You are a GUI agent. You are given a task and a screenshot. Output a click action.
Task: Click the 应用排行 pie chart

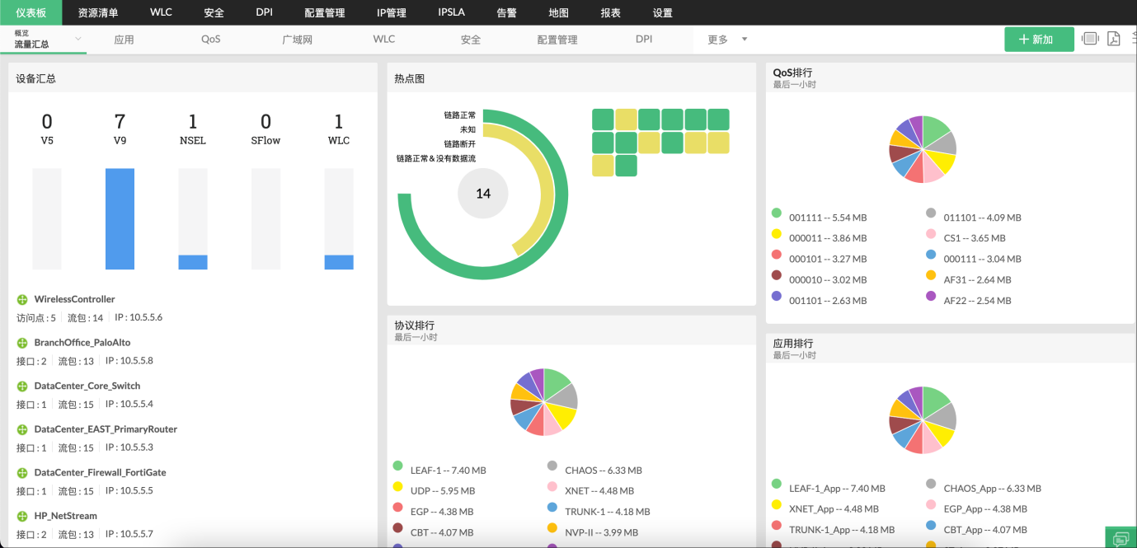(923, 419)
